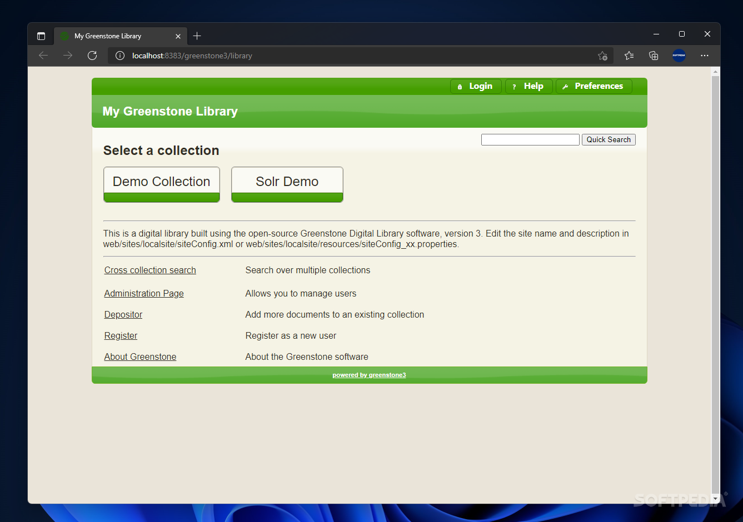Click 'Search over multiple collections' text
Screen dimensions: 743x522
308,270
